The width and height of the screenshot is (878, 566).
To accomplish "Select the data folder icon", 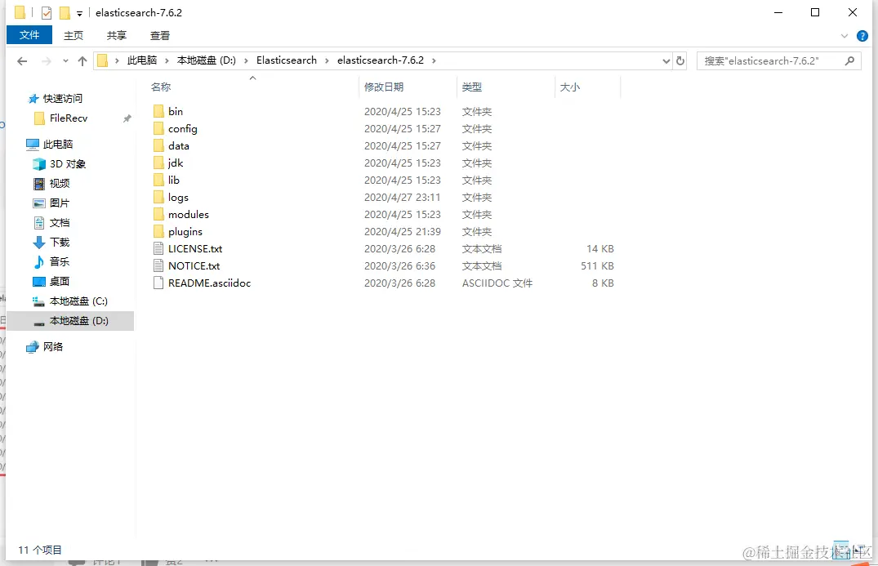I will pyautogui.click(x=158, y=145).
